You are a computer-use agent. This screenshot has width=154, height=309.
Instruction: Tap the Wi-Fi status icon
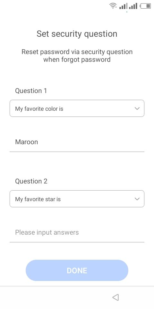[113, 6]
